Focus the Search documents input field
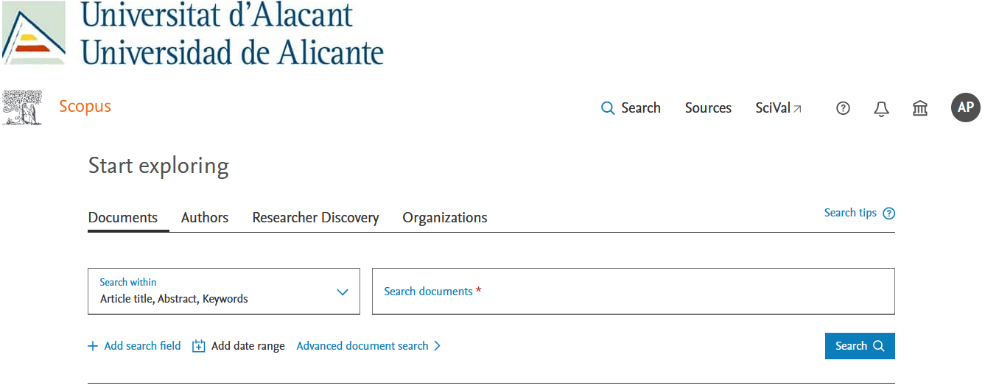 click(x=633, y=292)
